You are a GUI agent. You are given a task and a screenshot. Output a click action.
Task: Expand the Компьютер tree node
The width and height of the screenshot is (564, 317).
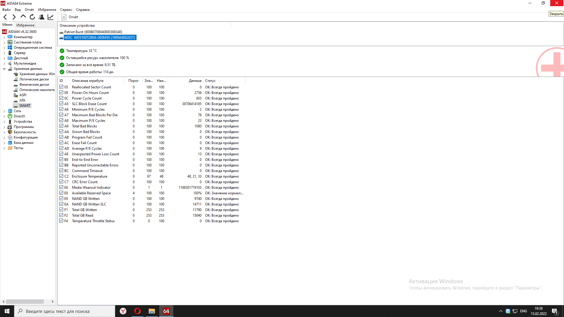pyautogui.click(x=4, y=37)
